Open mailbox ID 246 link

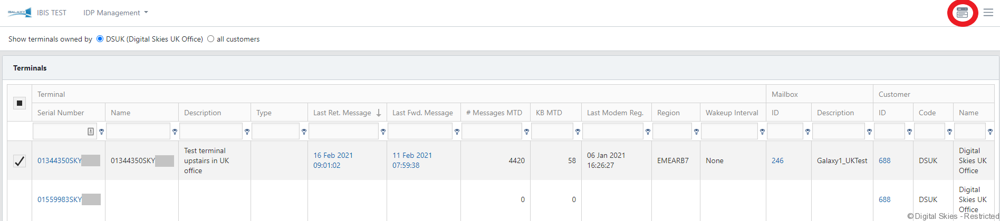tap(777, 160)
